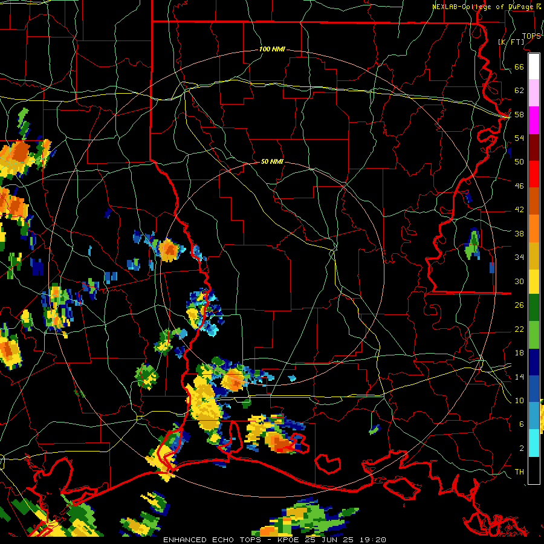Select the magenta legend color block
The image size is (544, 544).
click(x=534, y=120)
